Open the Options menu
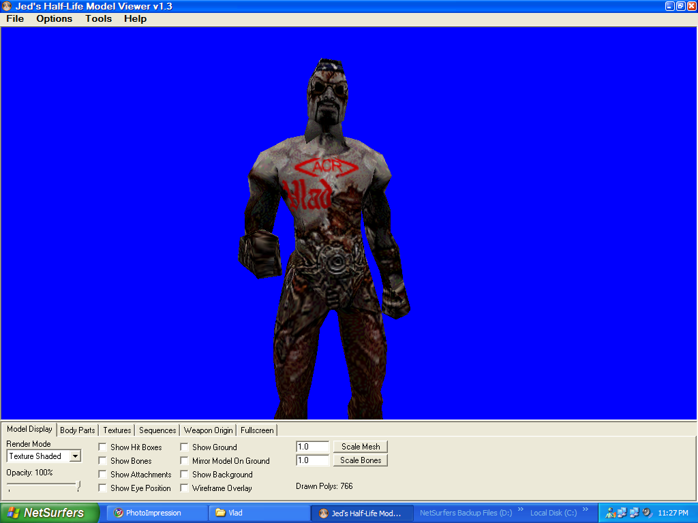The height and width of the screenshot is (523, 698). 55,18
